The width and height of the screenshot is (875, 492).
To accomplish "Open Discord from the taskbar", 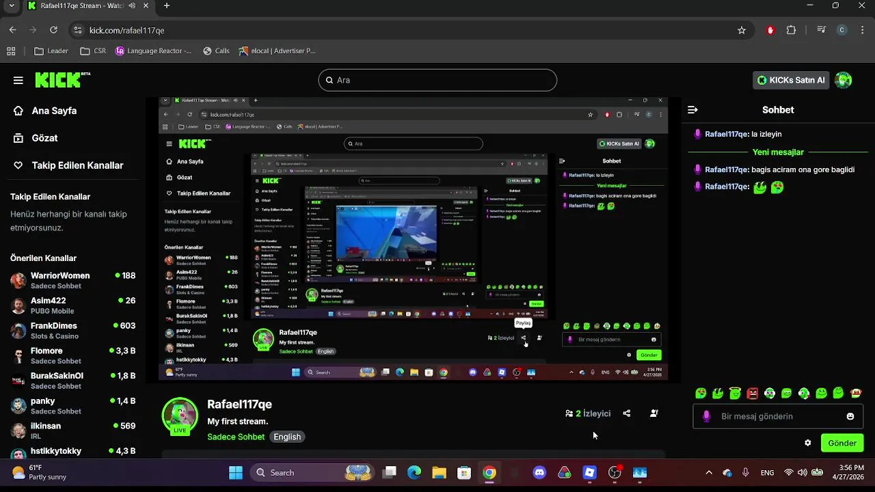I will click(x=539, y=473).
